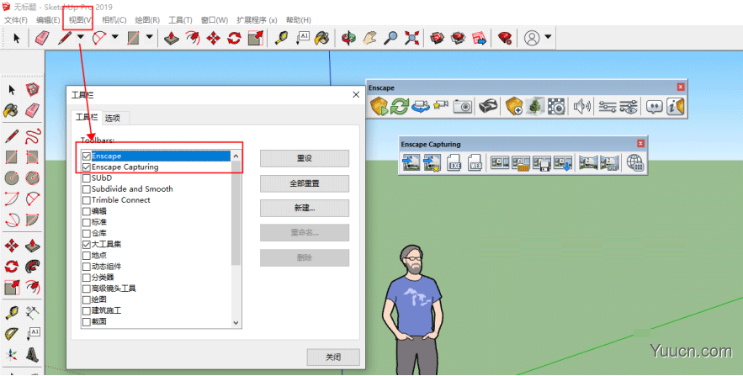Click toolbar list scroll up arrow

(236, 156)
